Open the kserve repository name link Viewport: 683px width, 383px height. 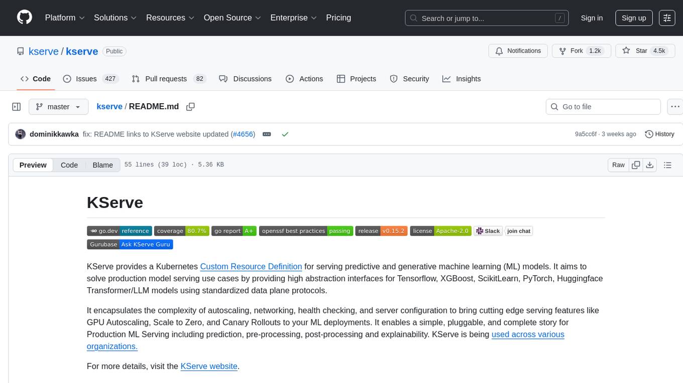(x=82, y=51)
